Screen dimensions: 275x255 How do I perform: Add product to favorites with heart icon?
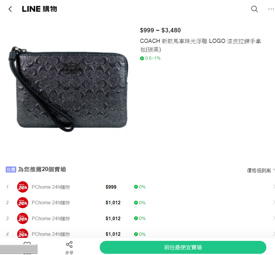27,244
